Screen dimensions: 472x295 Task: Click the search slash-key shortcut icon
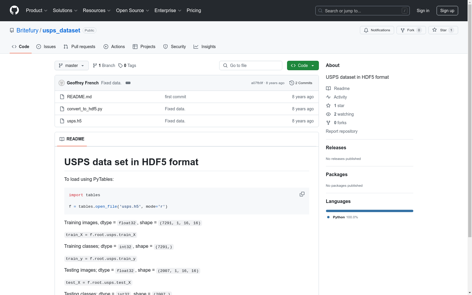click(x=404, y=11)
